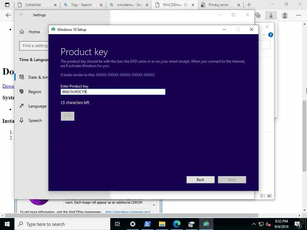
Task: Open the on-screen keyboard button
Action: click(x=67, y=116)
